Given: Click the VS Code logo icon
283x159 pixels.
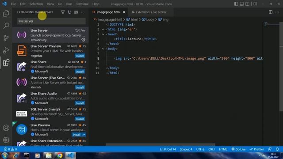Looking at the screenshot, I should 4,4.
